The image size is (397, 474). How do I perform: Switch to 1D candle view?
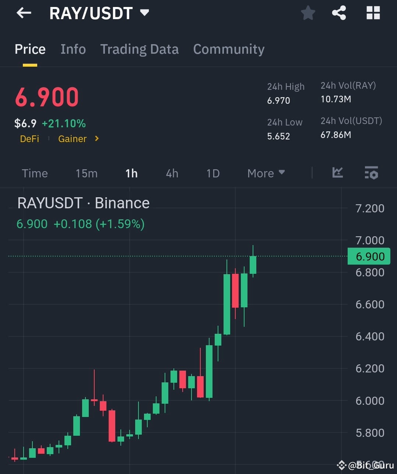(212, 173)
